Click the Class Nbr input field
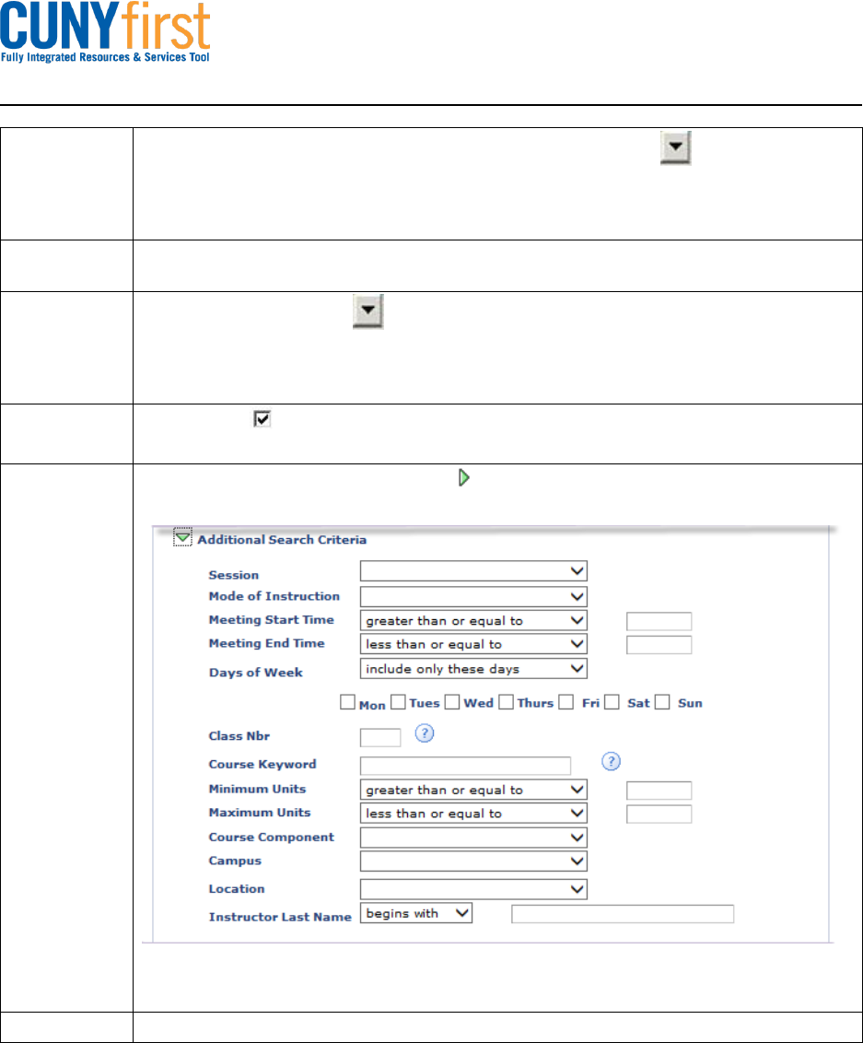 [380, 738]
